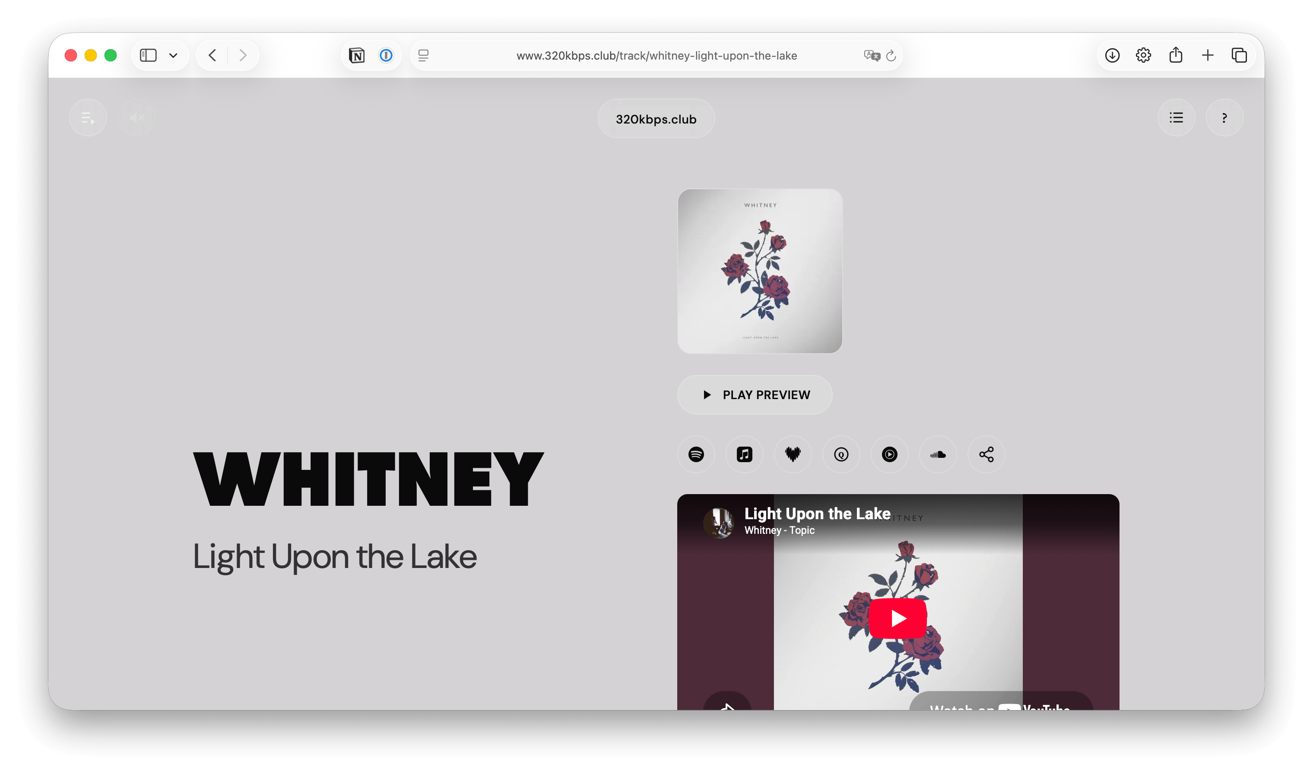1313x774 pixels.
Task: Open the Deezer heart-shaped icon link
Action: click(x=793, y=454)
